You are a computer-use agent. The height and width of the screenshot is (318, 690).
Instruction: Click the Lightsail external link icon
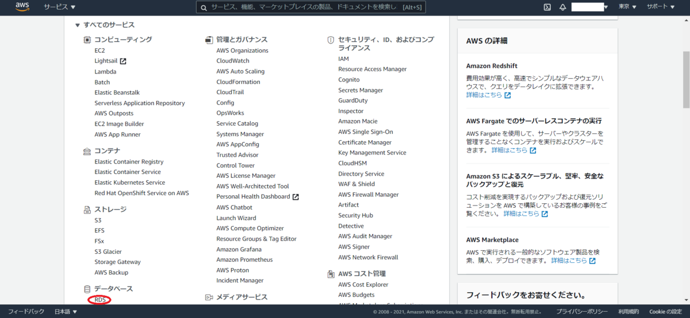coord(122,61)
